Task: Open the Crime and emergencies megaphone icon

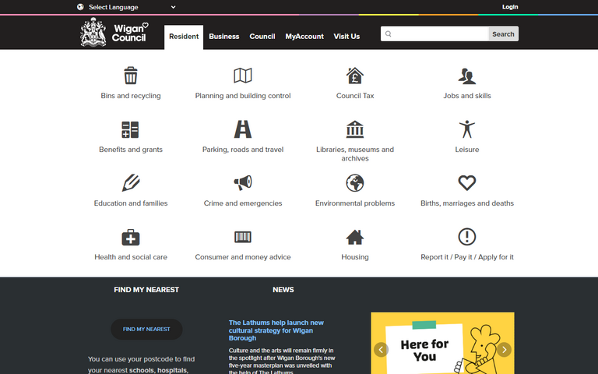Action: 243,183
